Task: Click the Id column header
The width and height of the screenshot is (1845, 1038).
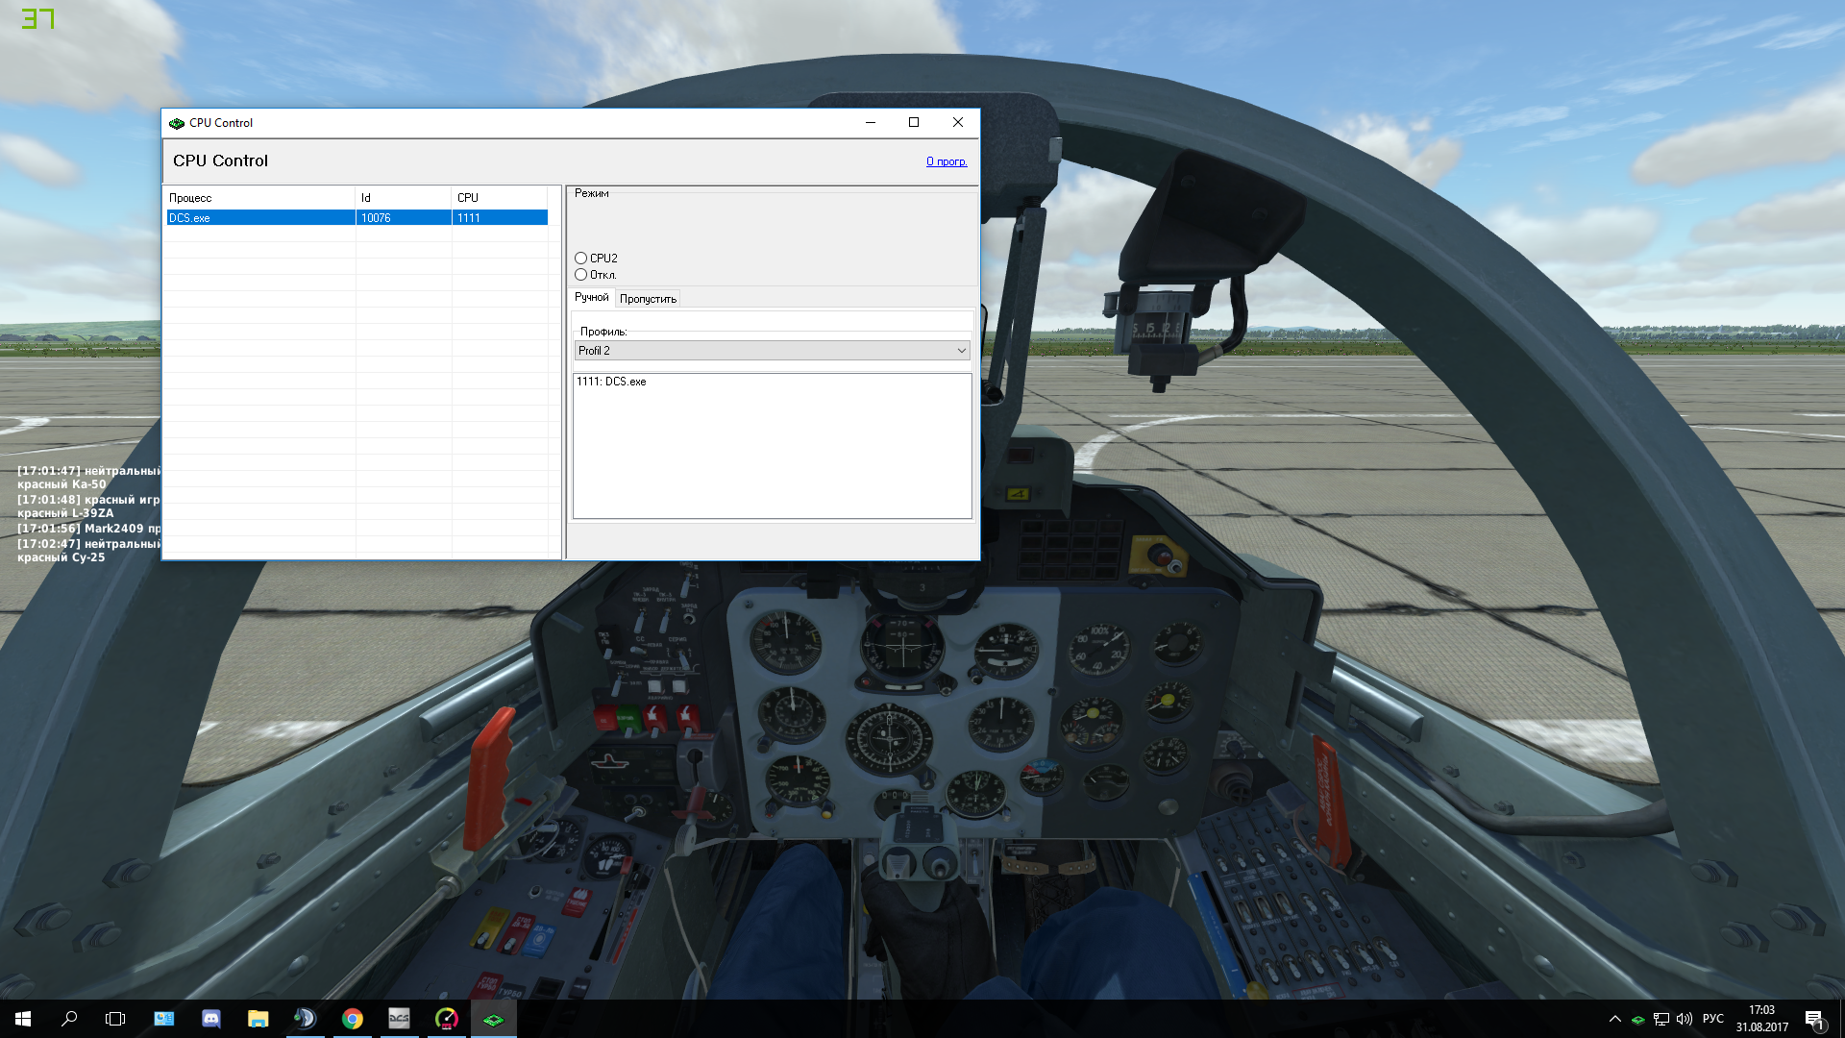Action: pyautogui.click(x=404, y=198)
